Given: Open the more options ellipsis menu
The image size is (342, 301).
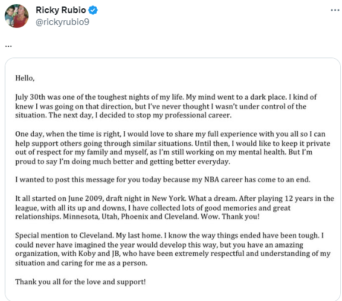Looking at the screenshot, I should (335, 10).
